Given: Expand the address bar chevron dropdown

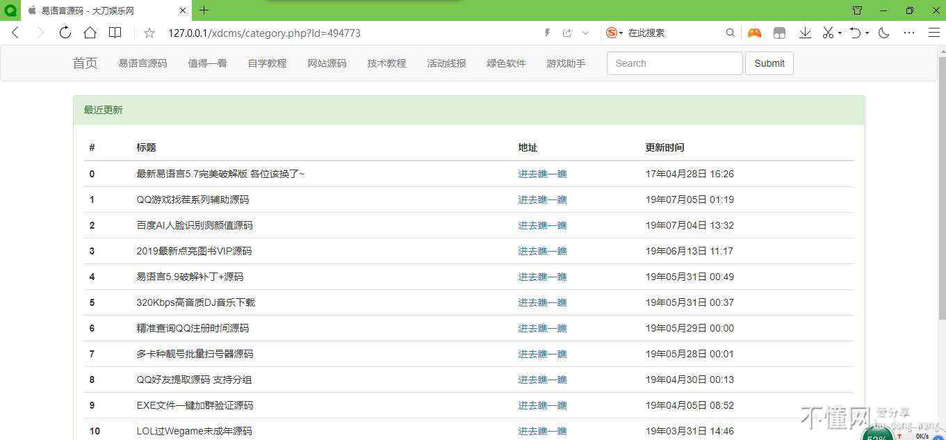Looking at the screenshot, I should 585,33.
